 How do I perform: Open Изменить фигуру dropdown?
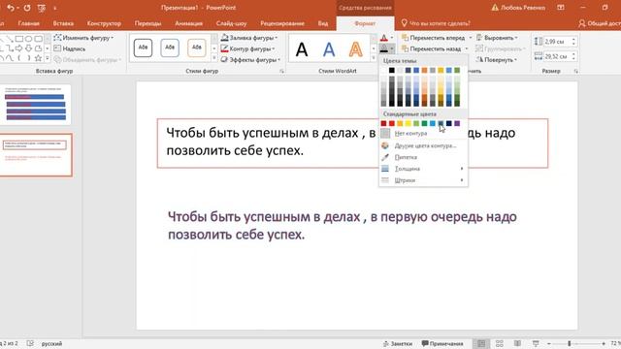pos(83,38)
